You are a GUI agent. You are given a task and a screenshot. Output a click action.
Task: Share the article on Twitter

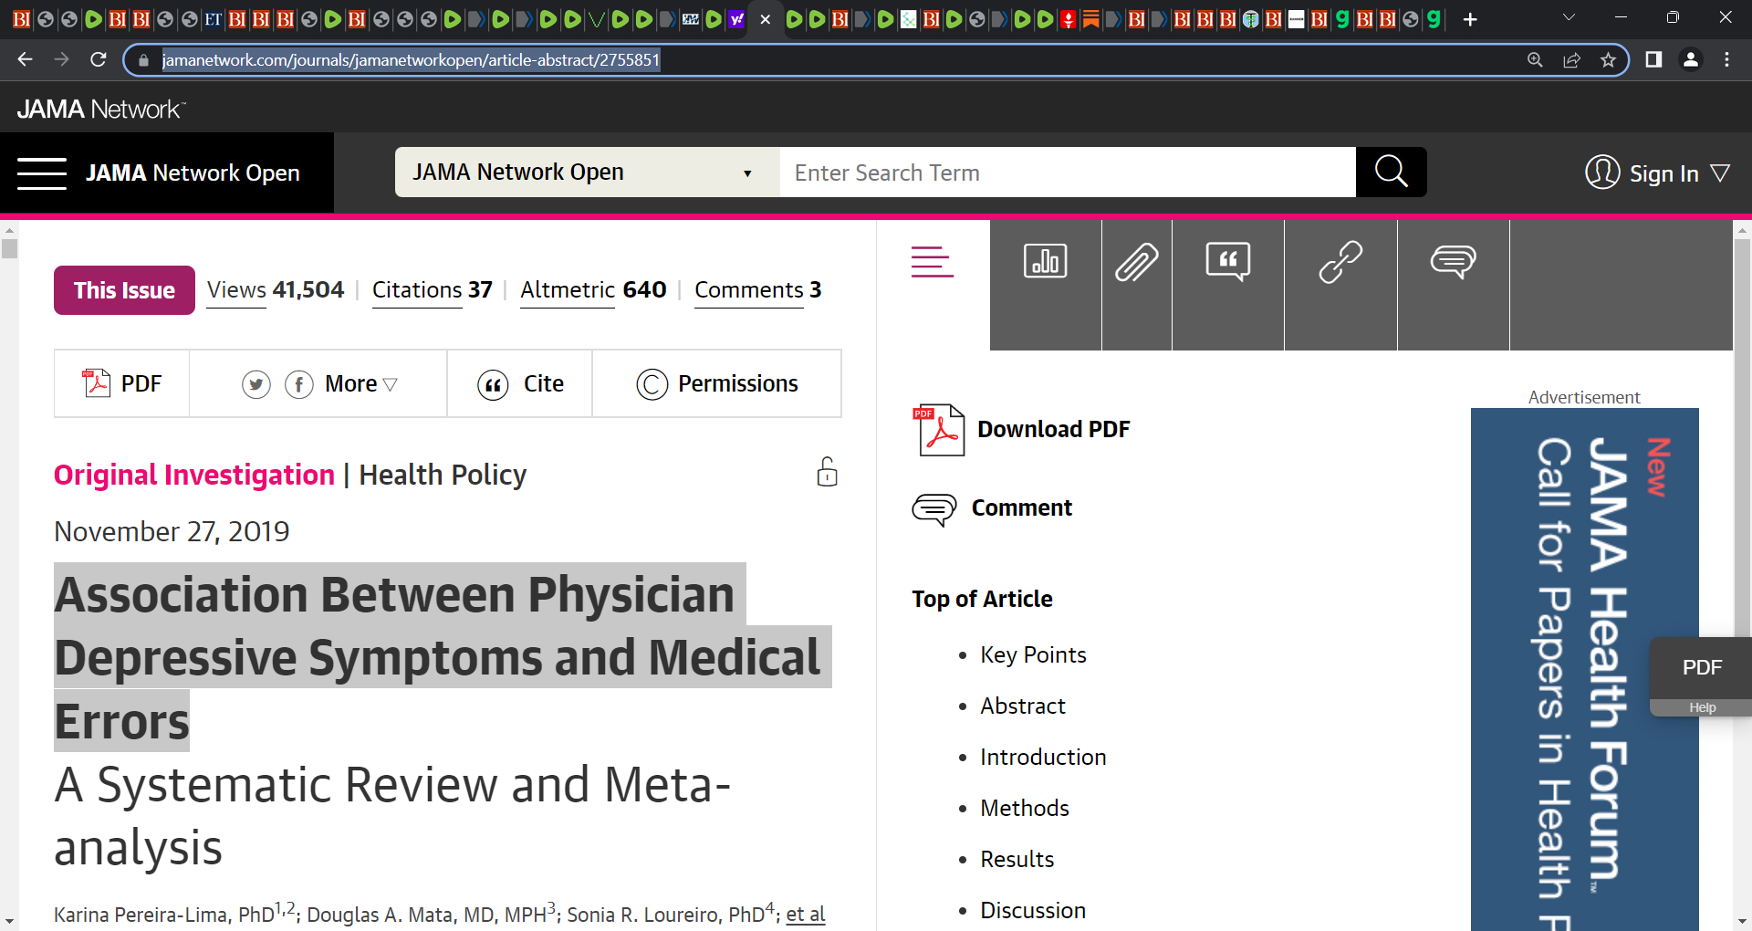pos(256,384)
